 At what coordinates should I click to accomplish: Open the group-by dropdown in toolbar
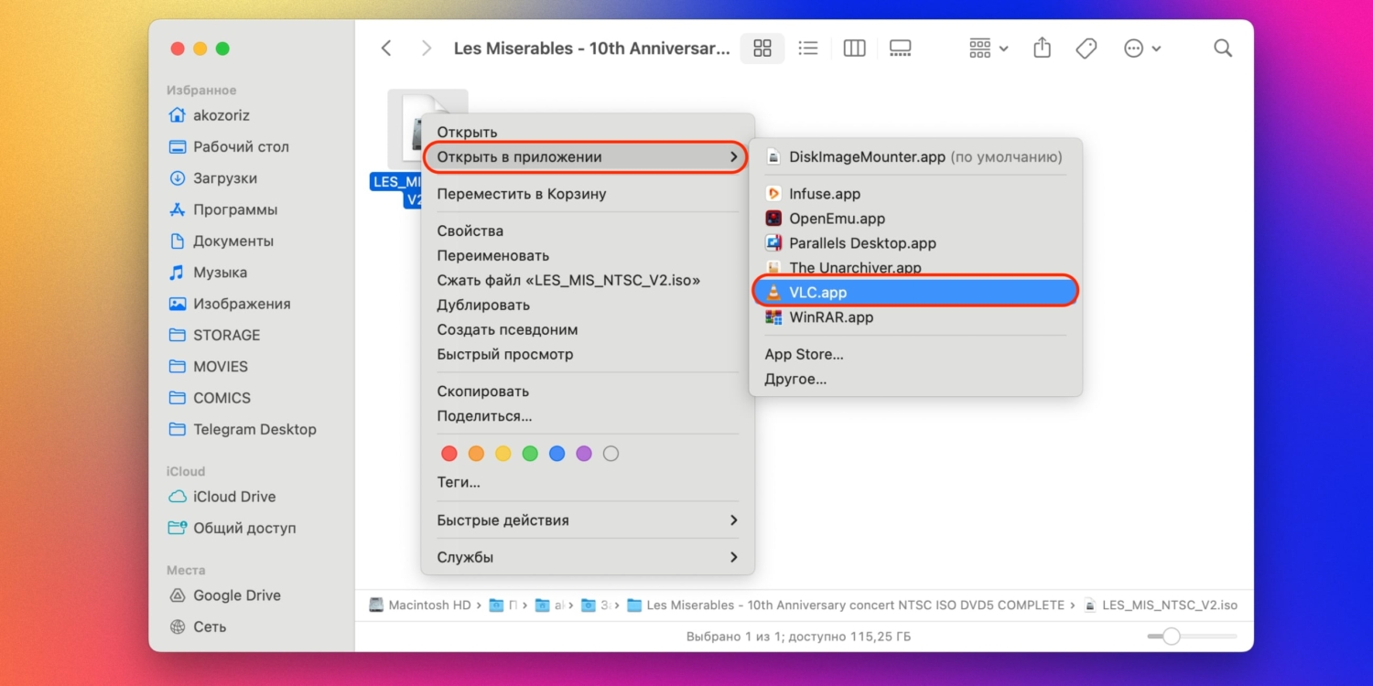point(988,48)
